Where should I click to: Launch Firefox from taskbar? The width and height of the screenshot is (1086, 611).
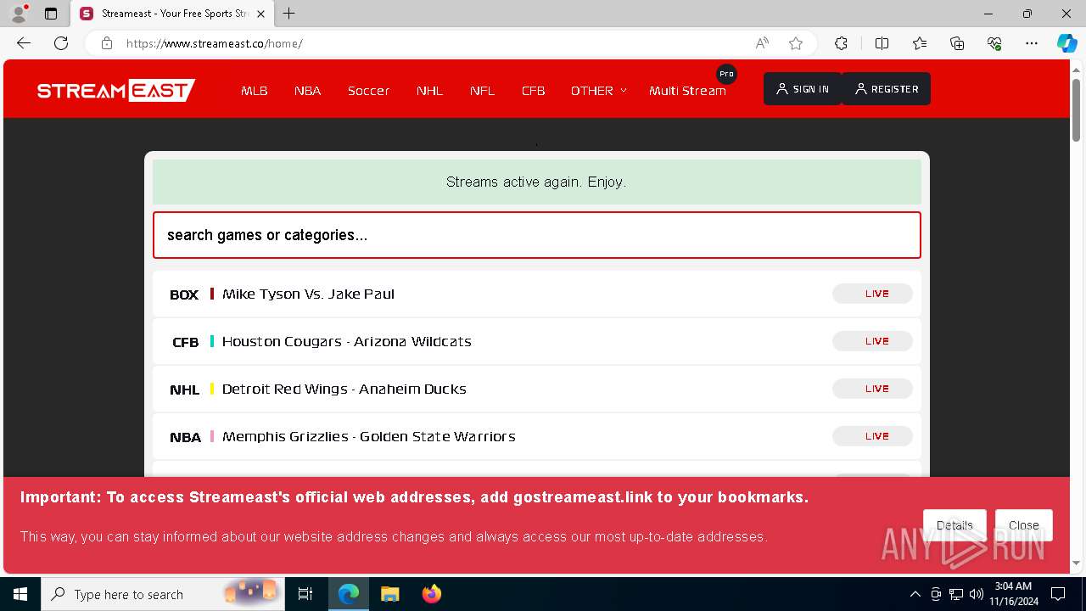(431, 594)
